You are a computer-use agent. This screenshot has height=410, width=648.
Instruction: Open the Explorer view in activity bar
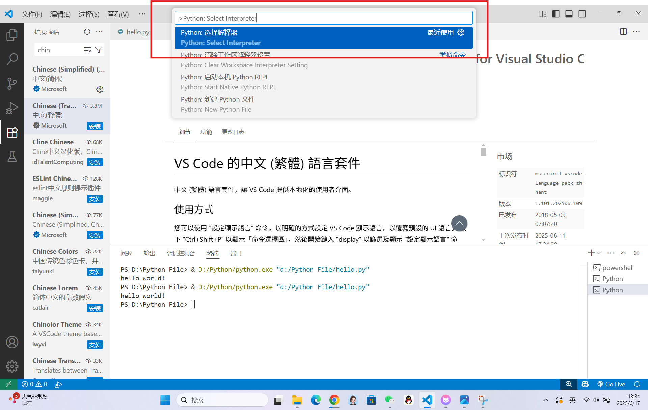pos(12,35)
